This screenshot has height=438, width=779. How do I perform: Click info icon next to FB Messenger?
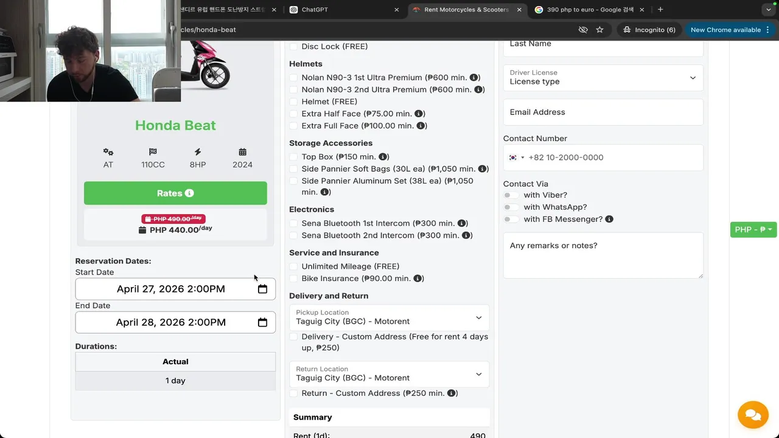pyautogui.click(x=609, y=219)
